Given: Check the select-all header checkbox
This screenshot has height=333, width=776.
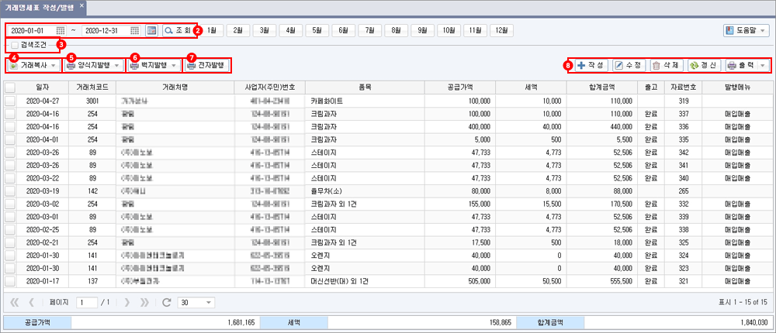Looking at the screenshot, I should pos(10,88).
